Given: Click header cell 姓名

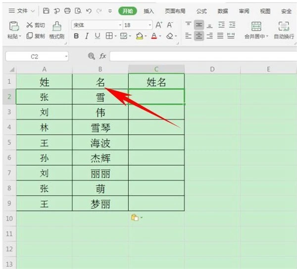Looking at the screenshot, I should point(156,81).
